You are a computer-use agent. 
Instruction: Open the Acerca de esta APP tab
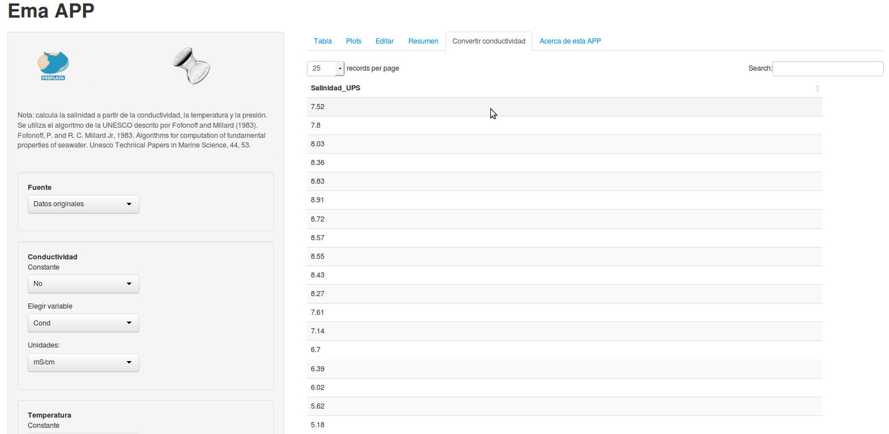[x=570, y=41]
